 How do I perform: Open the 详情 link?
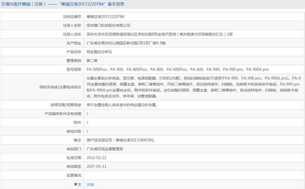(90, 185)
